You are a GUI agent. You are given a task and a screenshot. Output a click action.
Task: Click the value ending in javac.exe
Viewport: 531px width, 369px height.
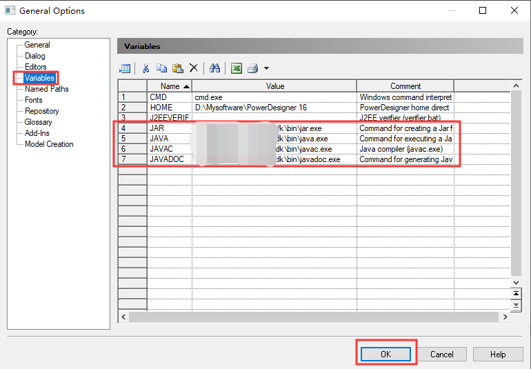pyautogui.click(x=274, y=149)
